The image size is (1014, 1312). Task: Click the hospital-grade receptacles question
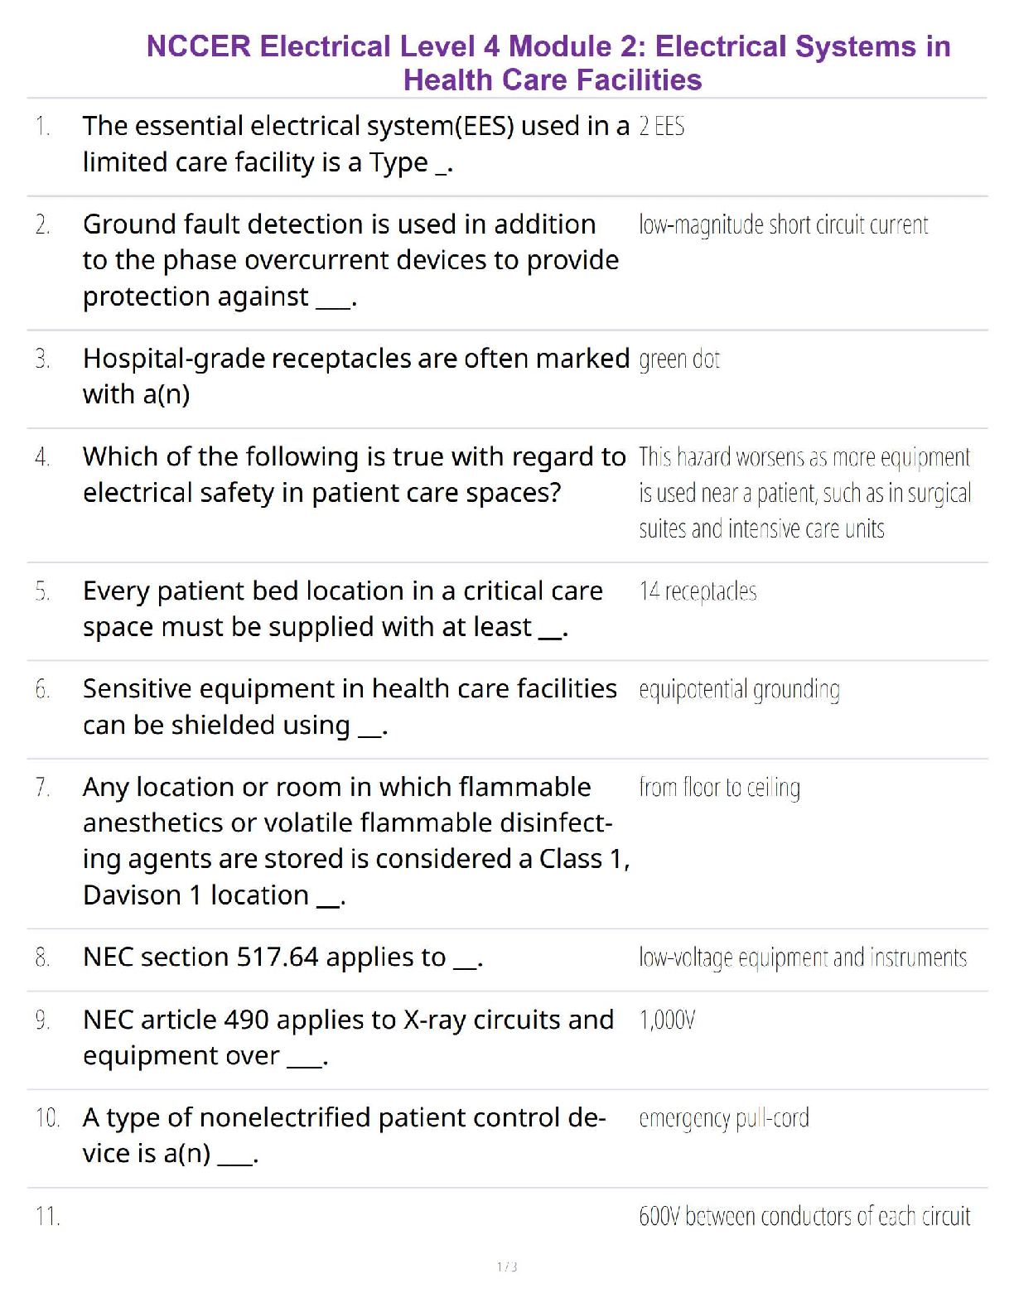(x=355, y=376)
